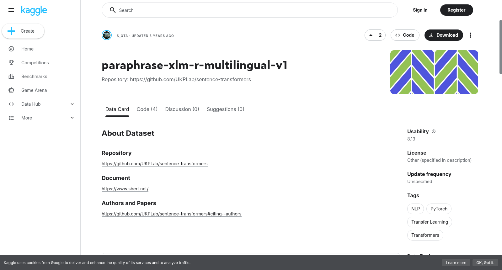The height and width of the screenshot is (270, 502).
Task: Open Competitions trophy icon
Action: point(11,63)
